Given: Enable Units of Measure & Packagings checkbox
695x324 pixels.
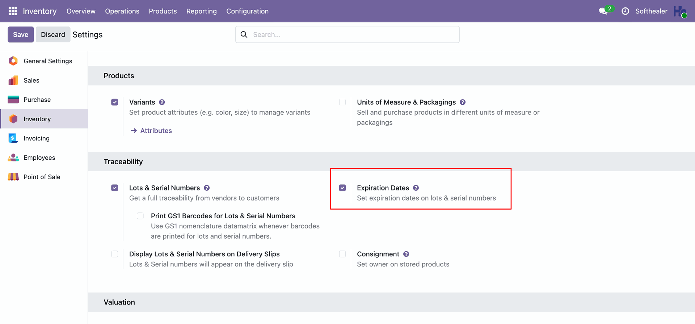Looking at the screenshot, I should [x=342, y=102].
